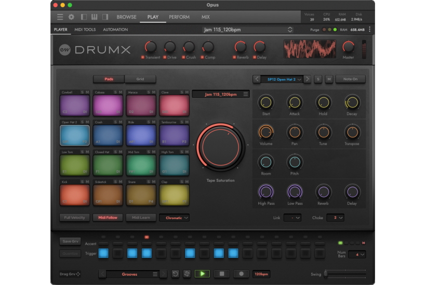Trigger the Clap pad
Screen dimensions: 426x285
174,195
